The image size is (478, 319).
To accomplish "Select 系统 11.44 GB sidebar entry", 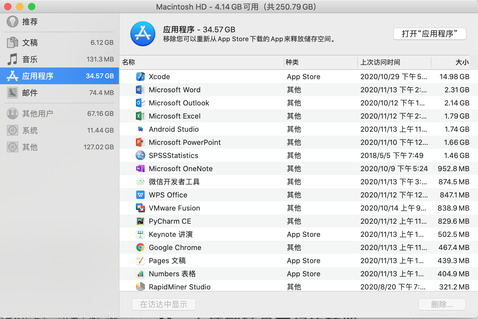I will coord(59,130).
